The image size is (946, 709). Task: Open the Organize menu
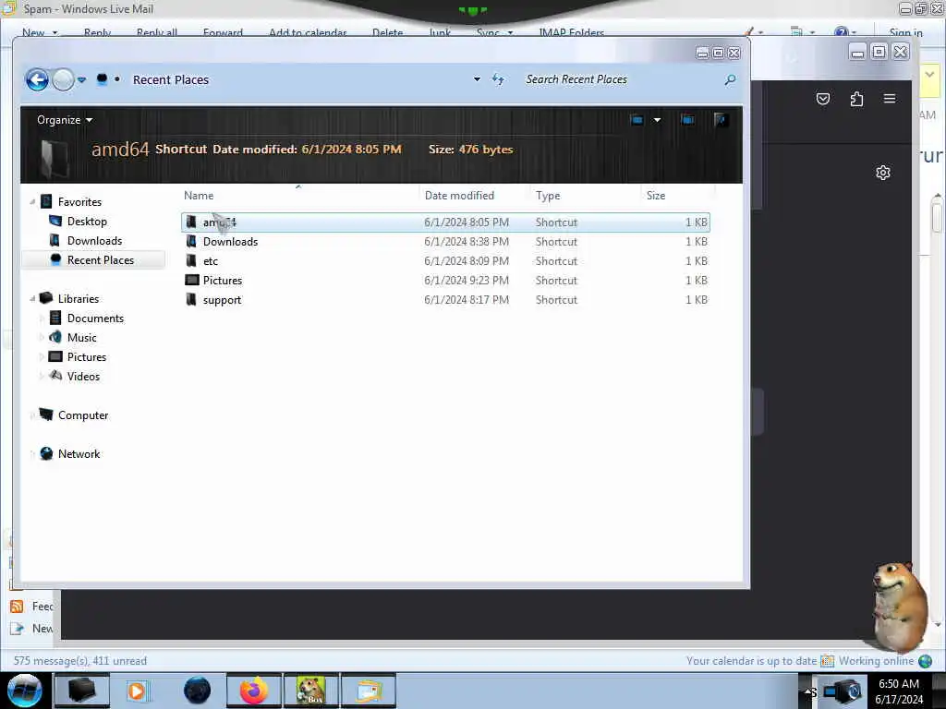coord(65,120)
